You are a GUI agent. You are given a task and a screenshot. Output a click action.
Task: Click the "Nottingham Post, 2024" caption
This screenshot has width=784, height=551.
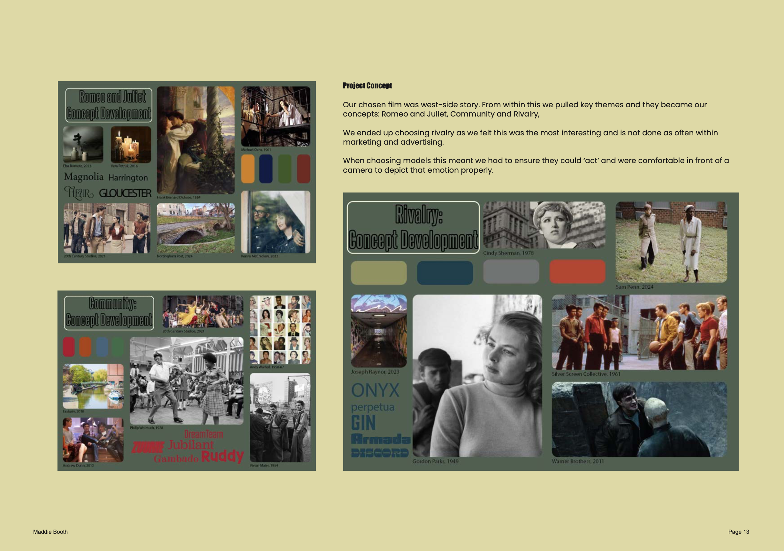click(x=174, y=256)
